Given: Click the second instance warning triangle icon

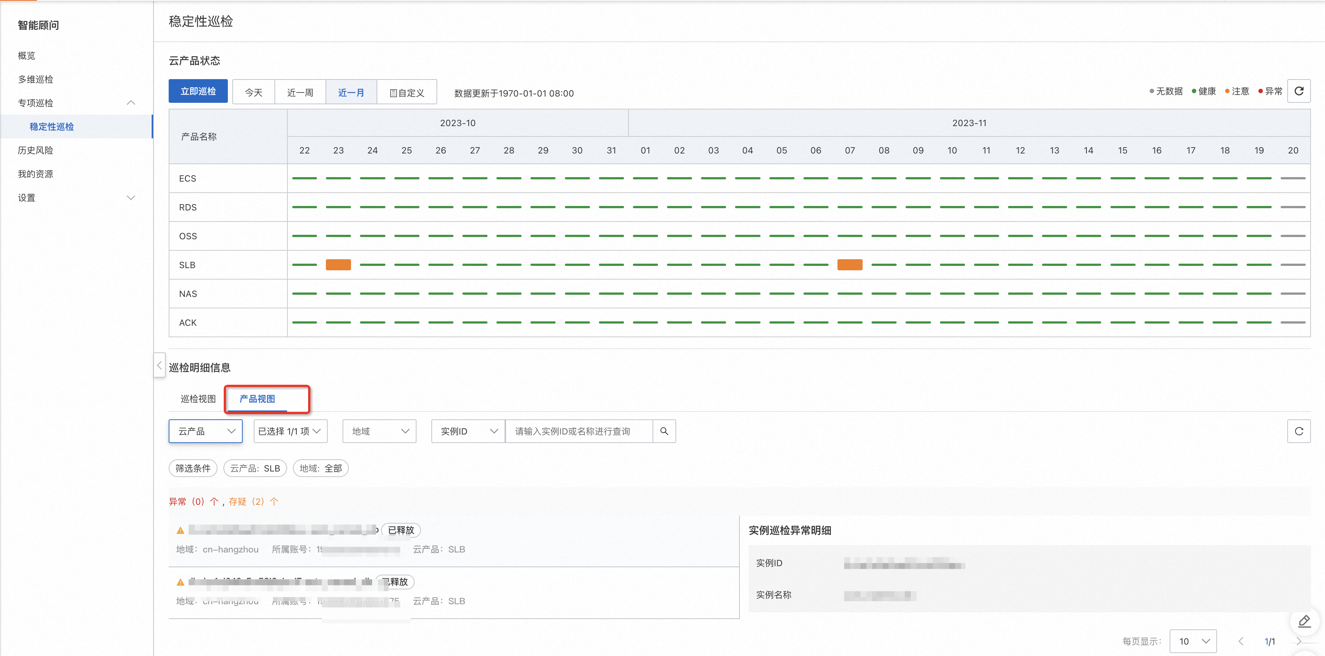Looking at the screenshot, I should click(181, 582).
